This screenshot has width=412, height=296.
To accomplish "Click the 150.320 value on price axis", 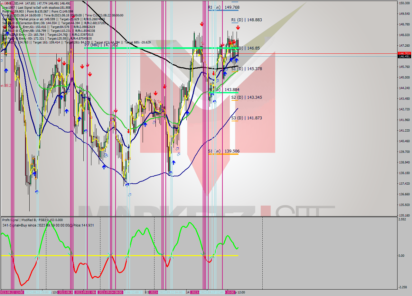I will [404, 3].
